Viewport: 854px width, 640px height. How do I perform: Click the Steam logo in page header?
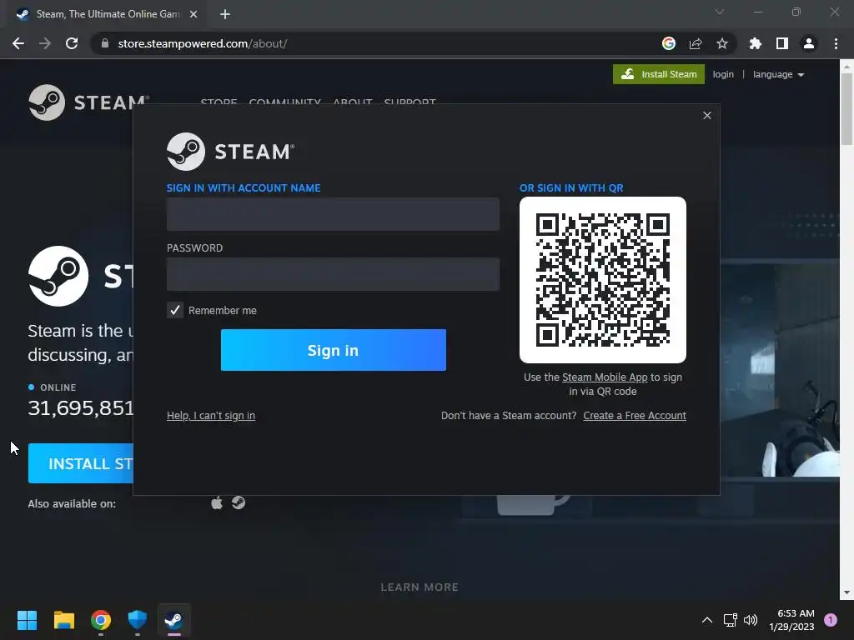click(x=88, y=102)
